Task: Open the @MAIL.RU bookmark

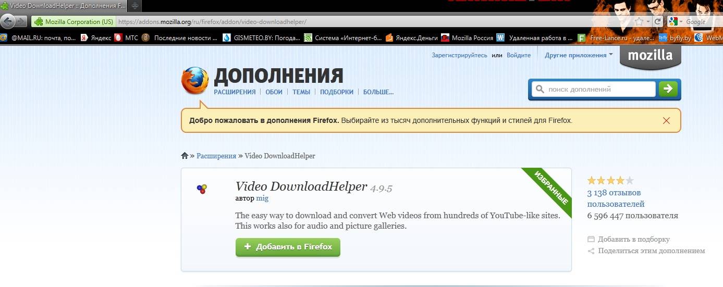Action: [39, 38]
